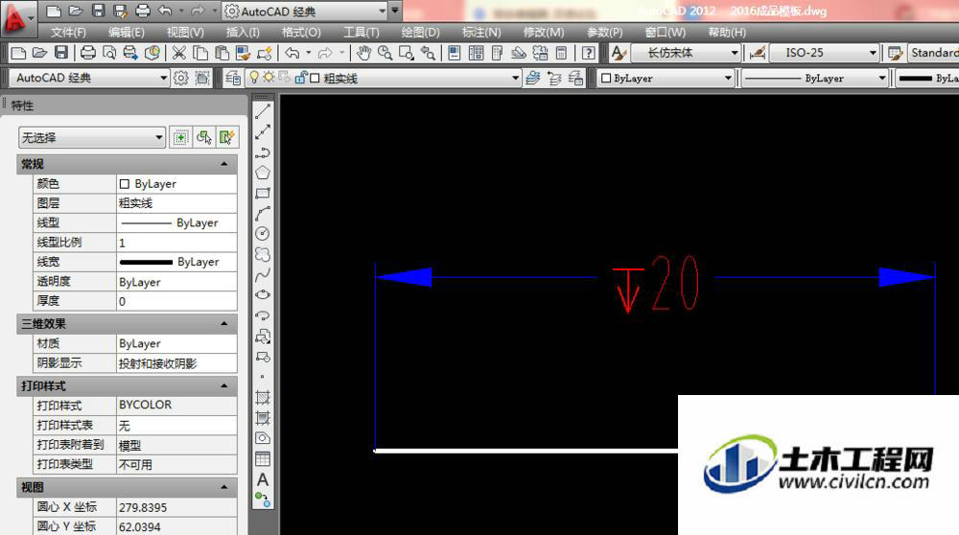959x535 pixels.
Task: Select the Gradient fill tool
Action: 263,418
